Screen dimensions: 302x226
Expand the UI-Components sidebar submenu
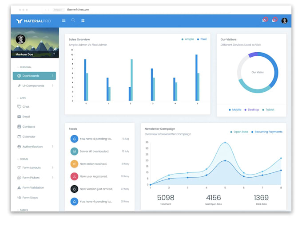pos(35,86)
